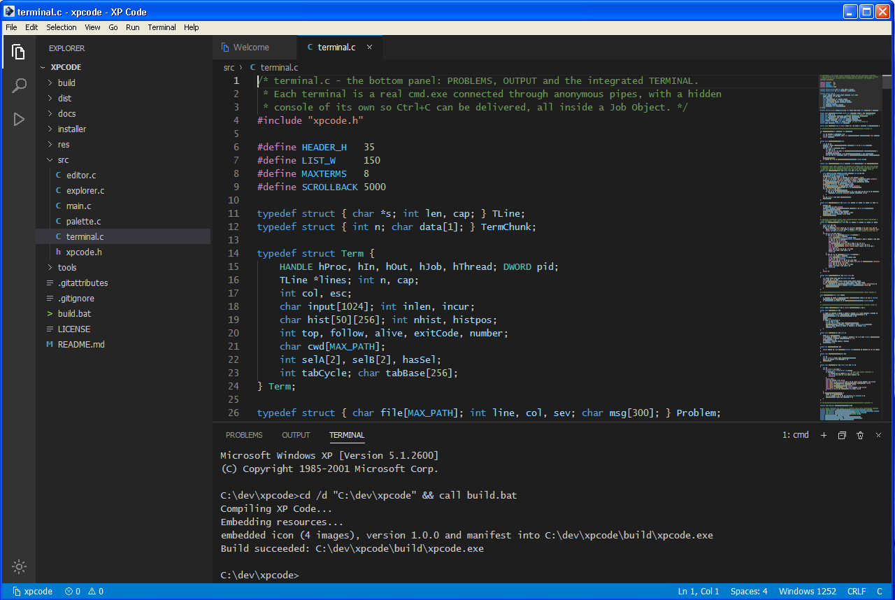This screenshot has width=895, height=600.
Task: Click the markdown icon beside README.md
Action: (50, 344)
